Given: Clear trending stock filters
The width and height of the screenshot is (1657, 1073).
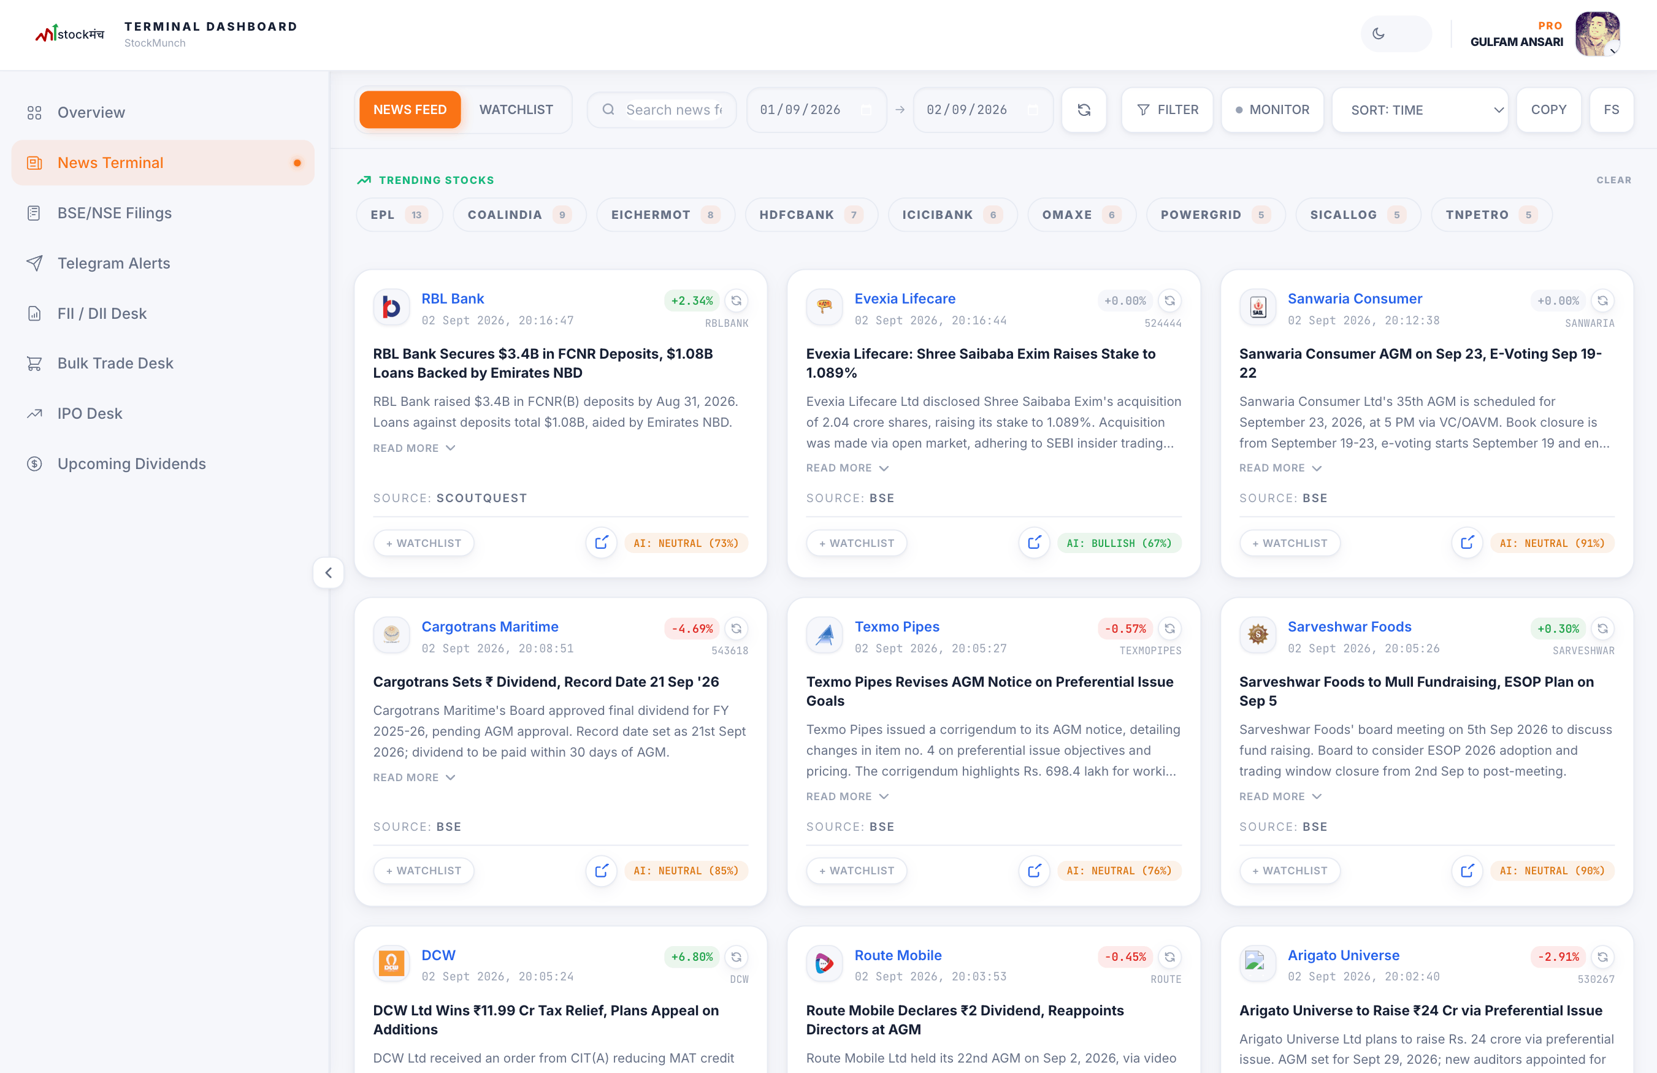Looking at the screenshot, I should 1613,180.
